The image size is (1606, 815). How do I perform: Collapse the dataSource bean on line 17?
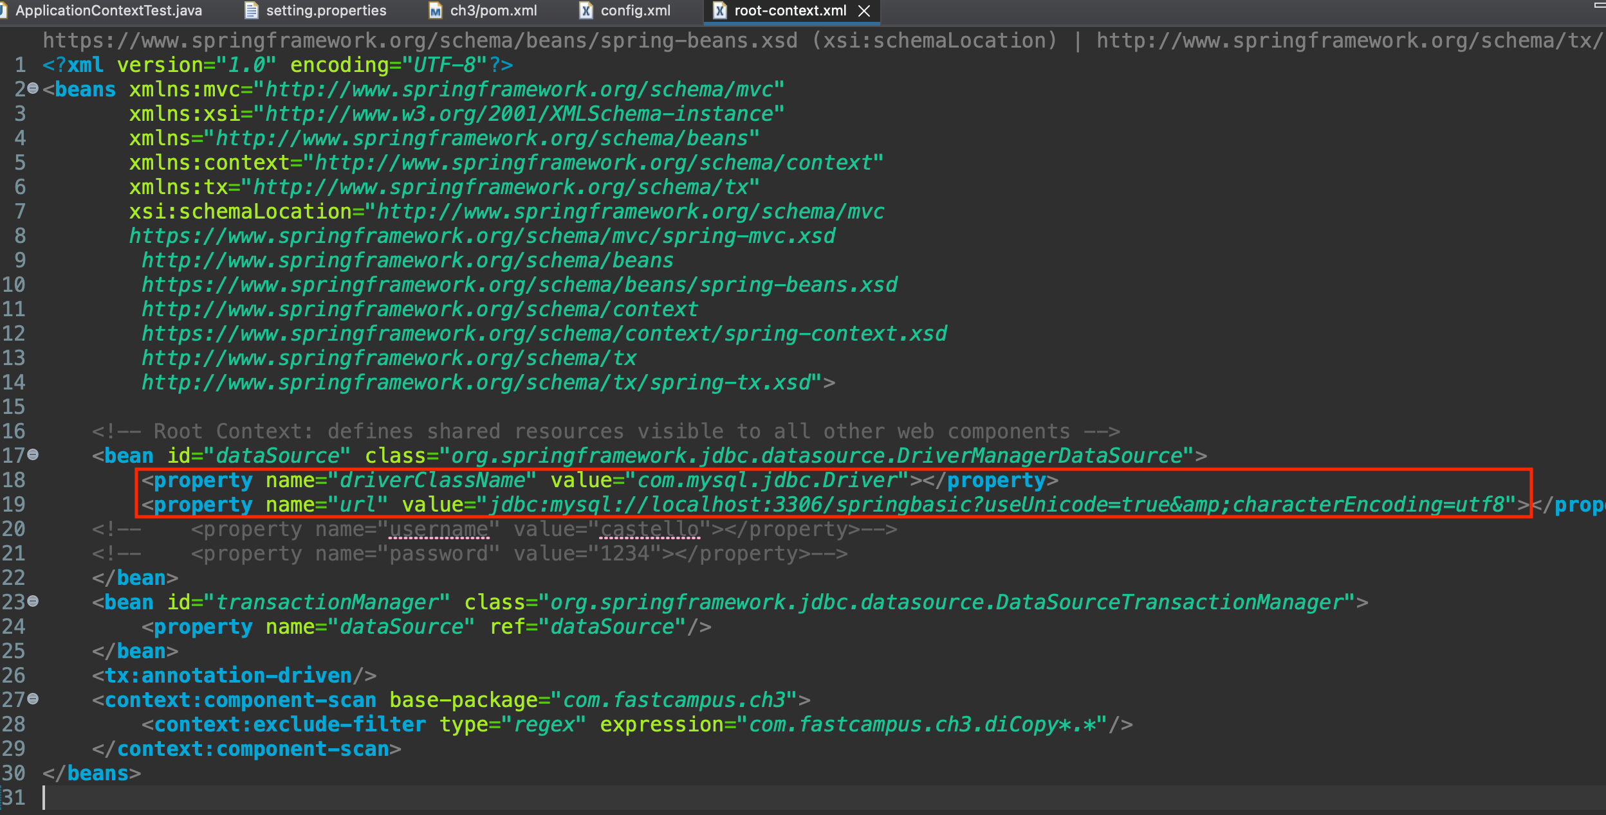33,455
